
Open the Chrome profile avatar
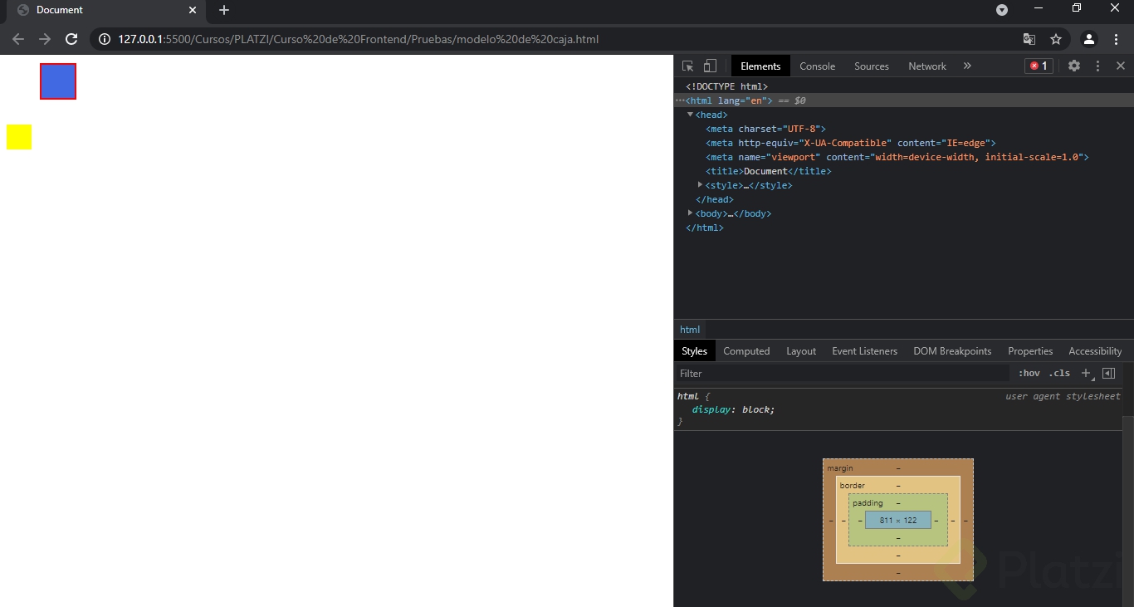point(1089,39)
